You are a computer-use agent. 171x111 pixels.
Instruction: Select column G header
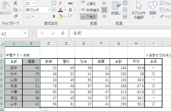coord(119,44)
